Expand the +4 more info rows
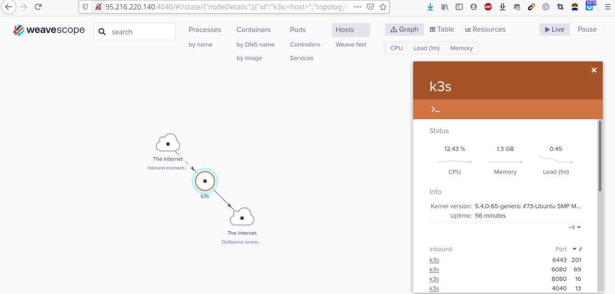This screenshot has height=294, width=615. 574,227
